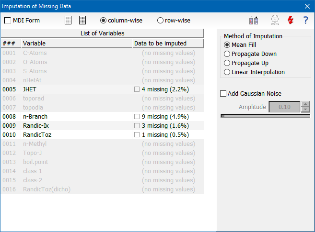Click the OOPS undo icon
Screen dimensions: 315x232
tap(275, 20)
